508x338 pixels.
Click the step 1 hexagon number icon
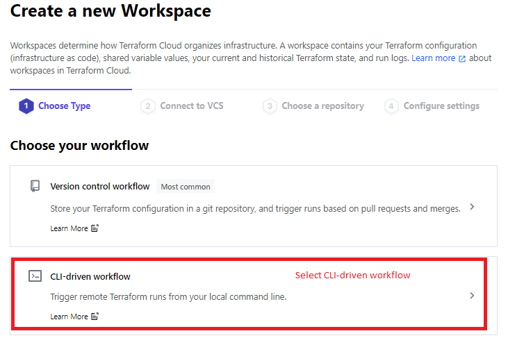coord(26,106)
